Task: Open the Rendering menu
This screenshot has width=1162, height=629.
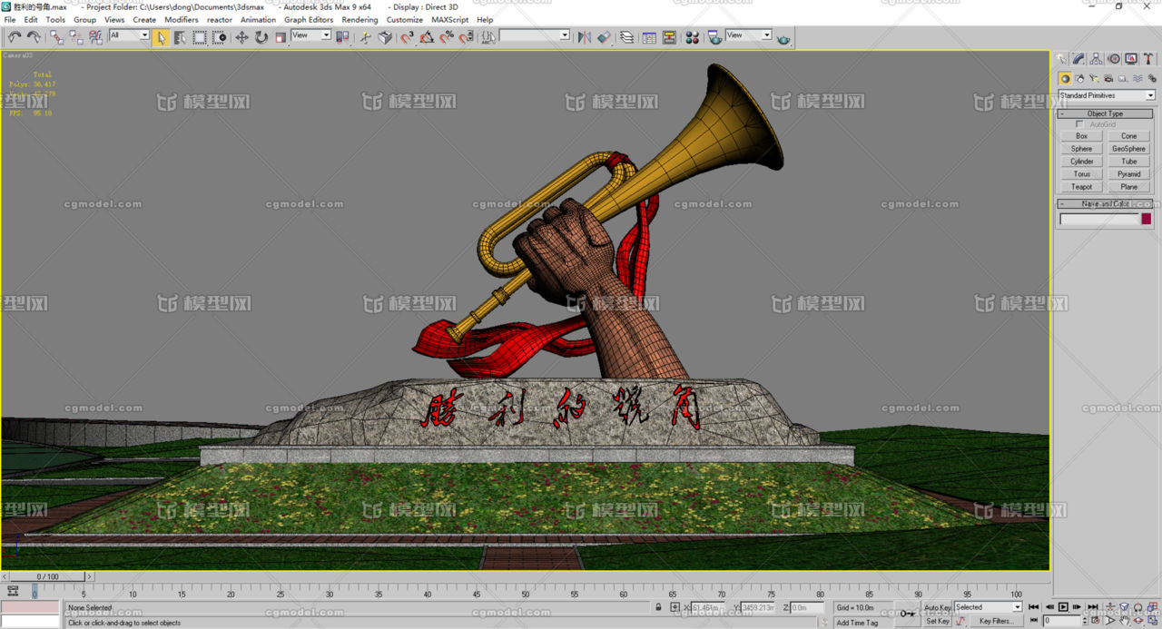Action: 359,19
